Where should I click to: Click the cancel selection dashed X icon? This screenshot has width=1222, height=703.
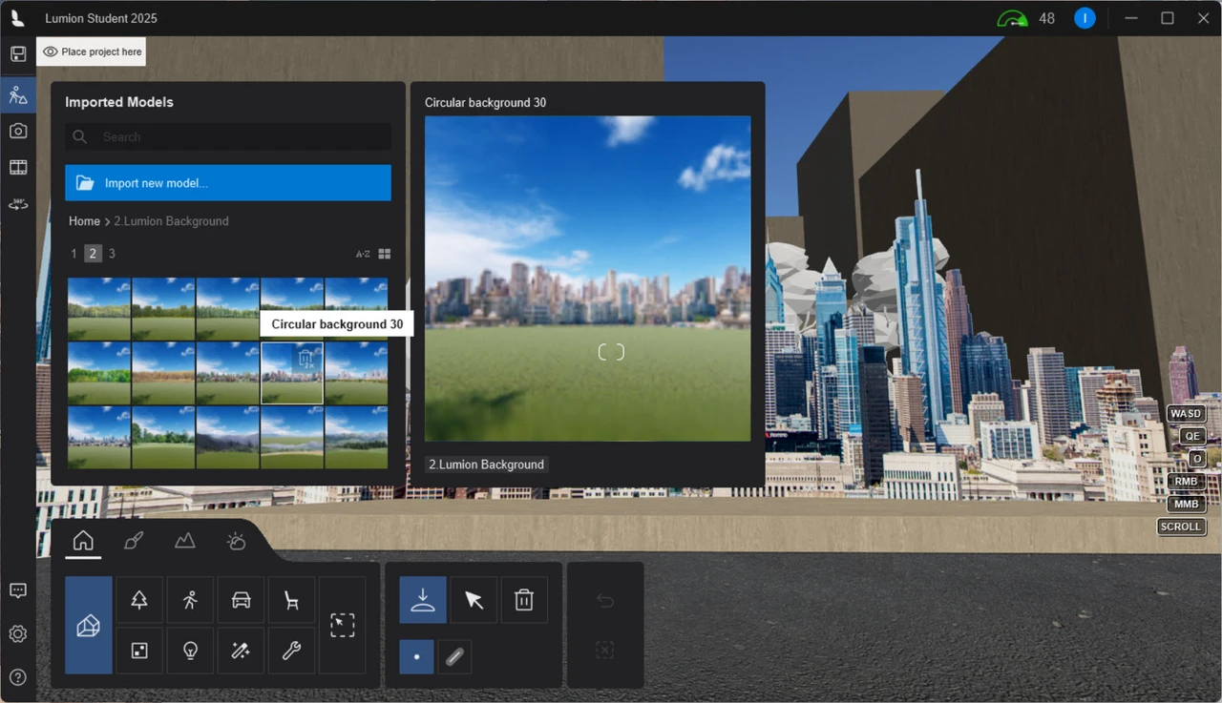click(604, 651)
